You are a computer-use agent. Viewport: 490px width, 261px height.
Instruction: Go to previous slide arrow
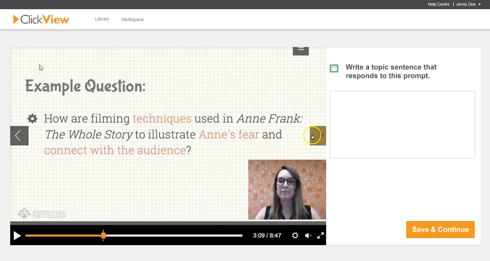[x=19, y=136]
